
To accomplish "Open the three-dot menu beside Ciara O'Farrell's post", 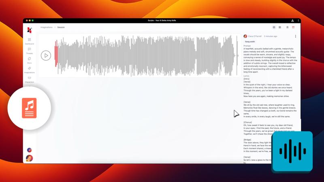I will [296, 36].
